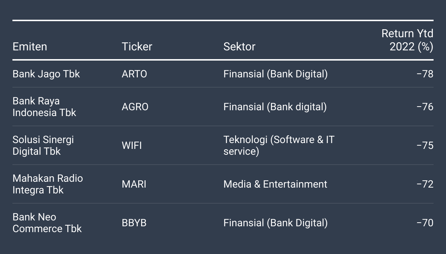Select the Teknologi (Software & IT service) cell
This screenshot has height=254, width=446.
point(279,145)
